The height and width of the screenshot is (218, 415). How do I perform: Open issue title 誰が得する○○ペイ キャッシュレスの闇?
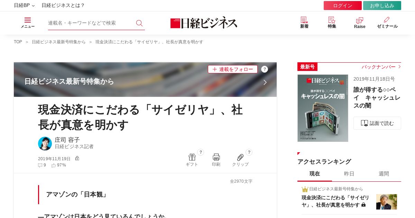pos(377,98)
